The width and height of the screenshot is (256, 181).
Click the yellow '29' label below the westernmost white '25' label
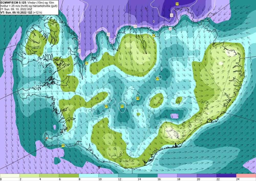click(86, 63)
